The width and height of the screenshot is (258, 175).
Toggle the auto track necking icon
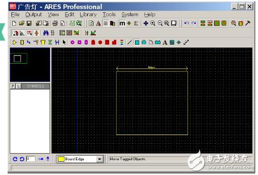click(x=37, y=33)
